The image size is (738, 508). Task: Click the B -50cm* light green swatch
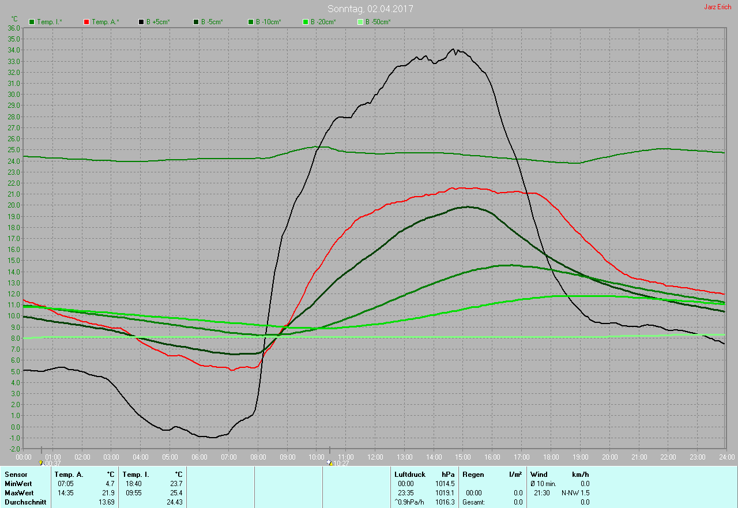coord(360,22)
